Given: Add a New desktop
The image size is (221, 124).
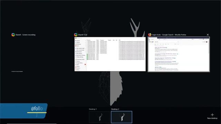Looking at the screenshot, I should (212, 116).
